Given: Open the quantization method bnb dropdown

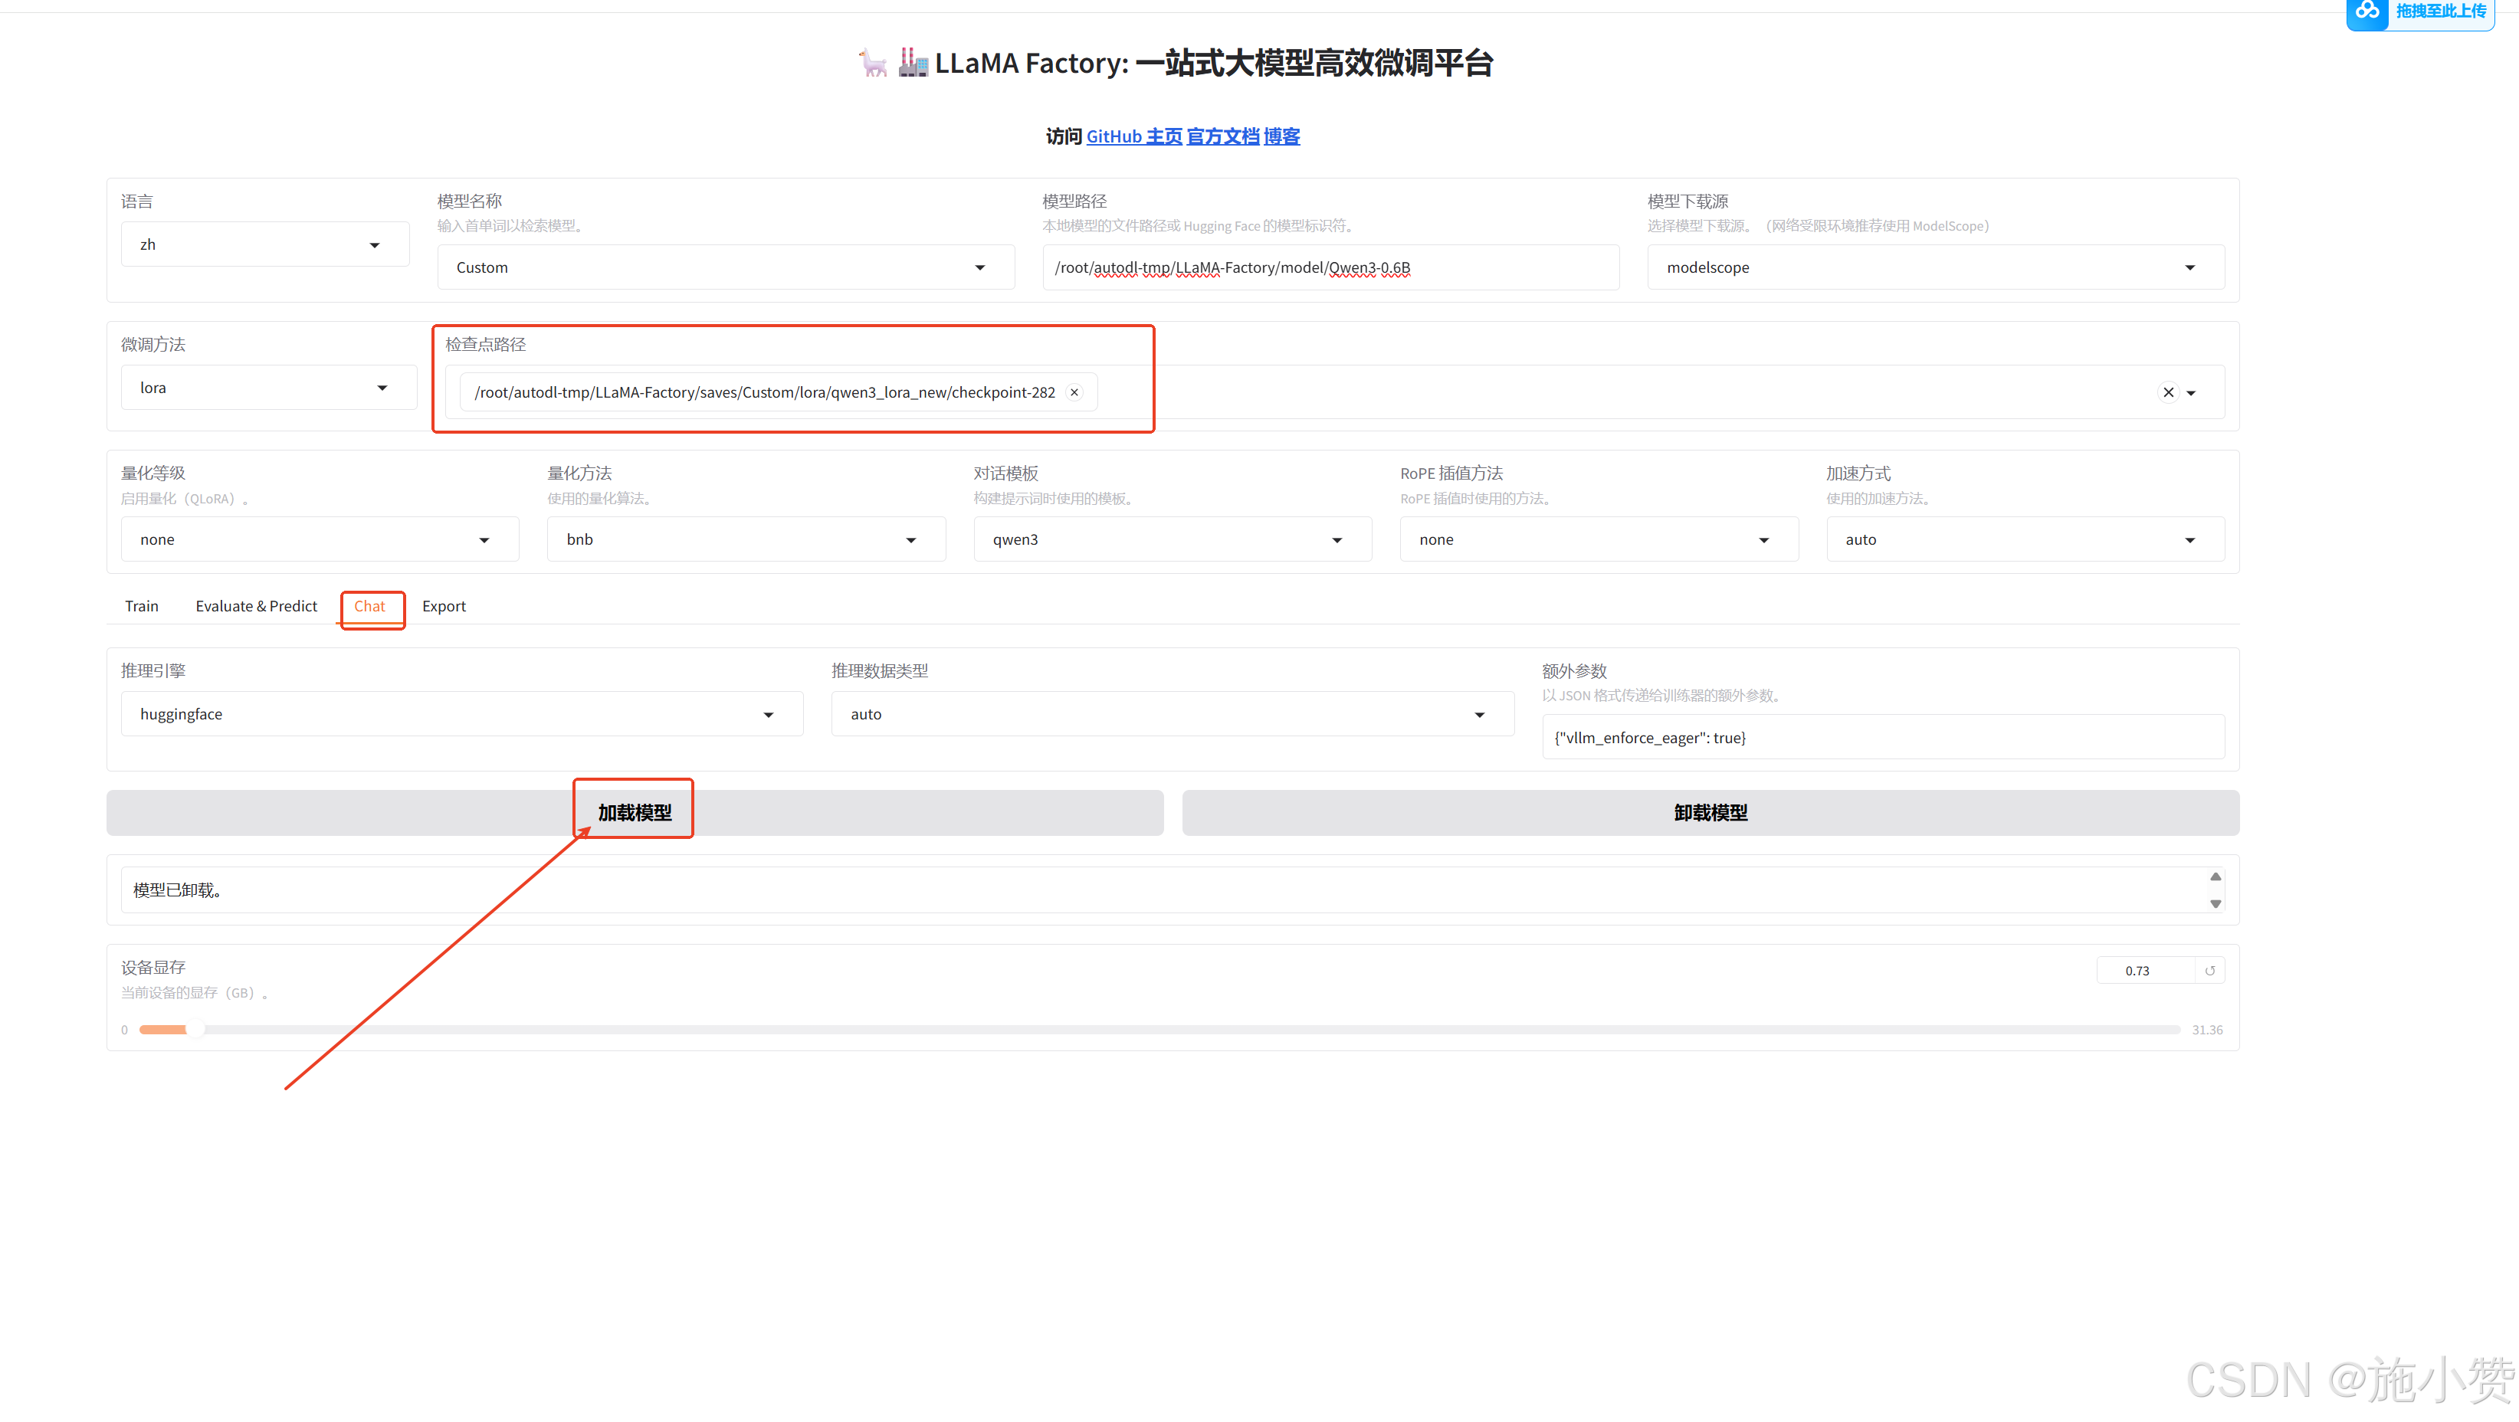Looking at the screenshot, I should tap(746, 539).
